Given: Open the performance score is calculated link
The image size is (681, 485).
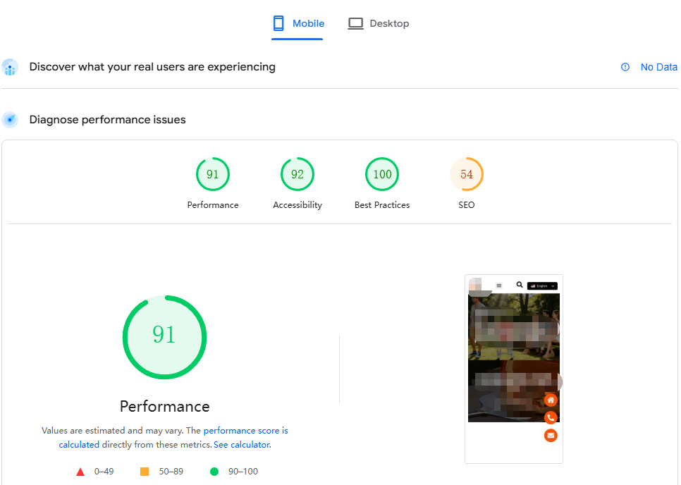Looking at the screenshot, I should (x=173, y=437).
